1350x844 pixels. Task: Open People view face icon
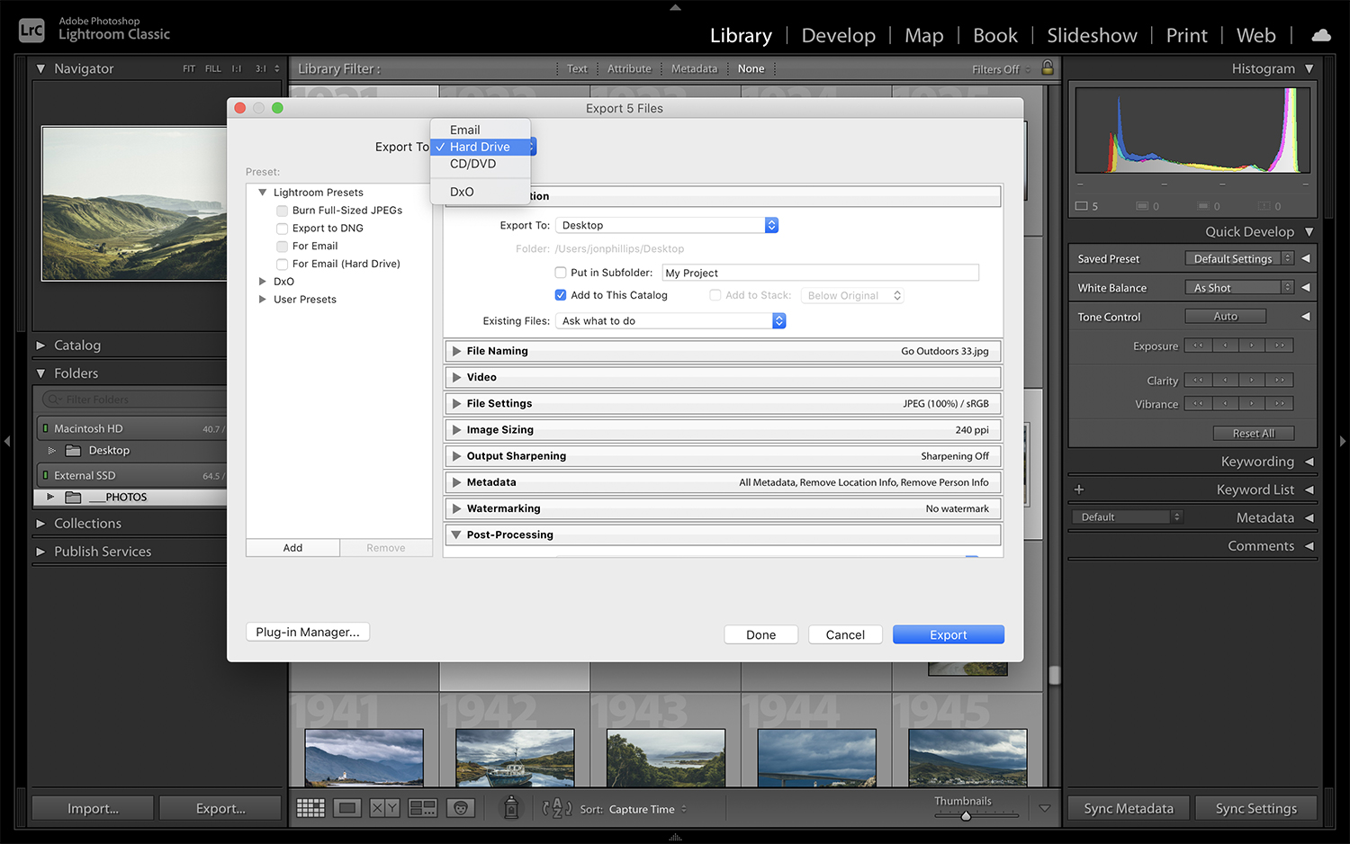[461, 808]
